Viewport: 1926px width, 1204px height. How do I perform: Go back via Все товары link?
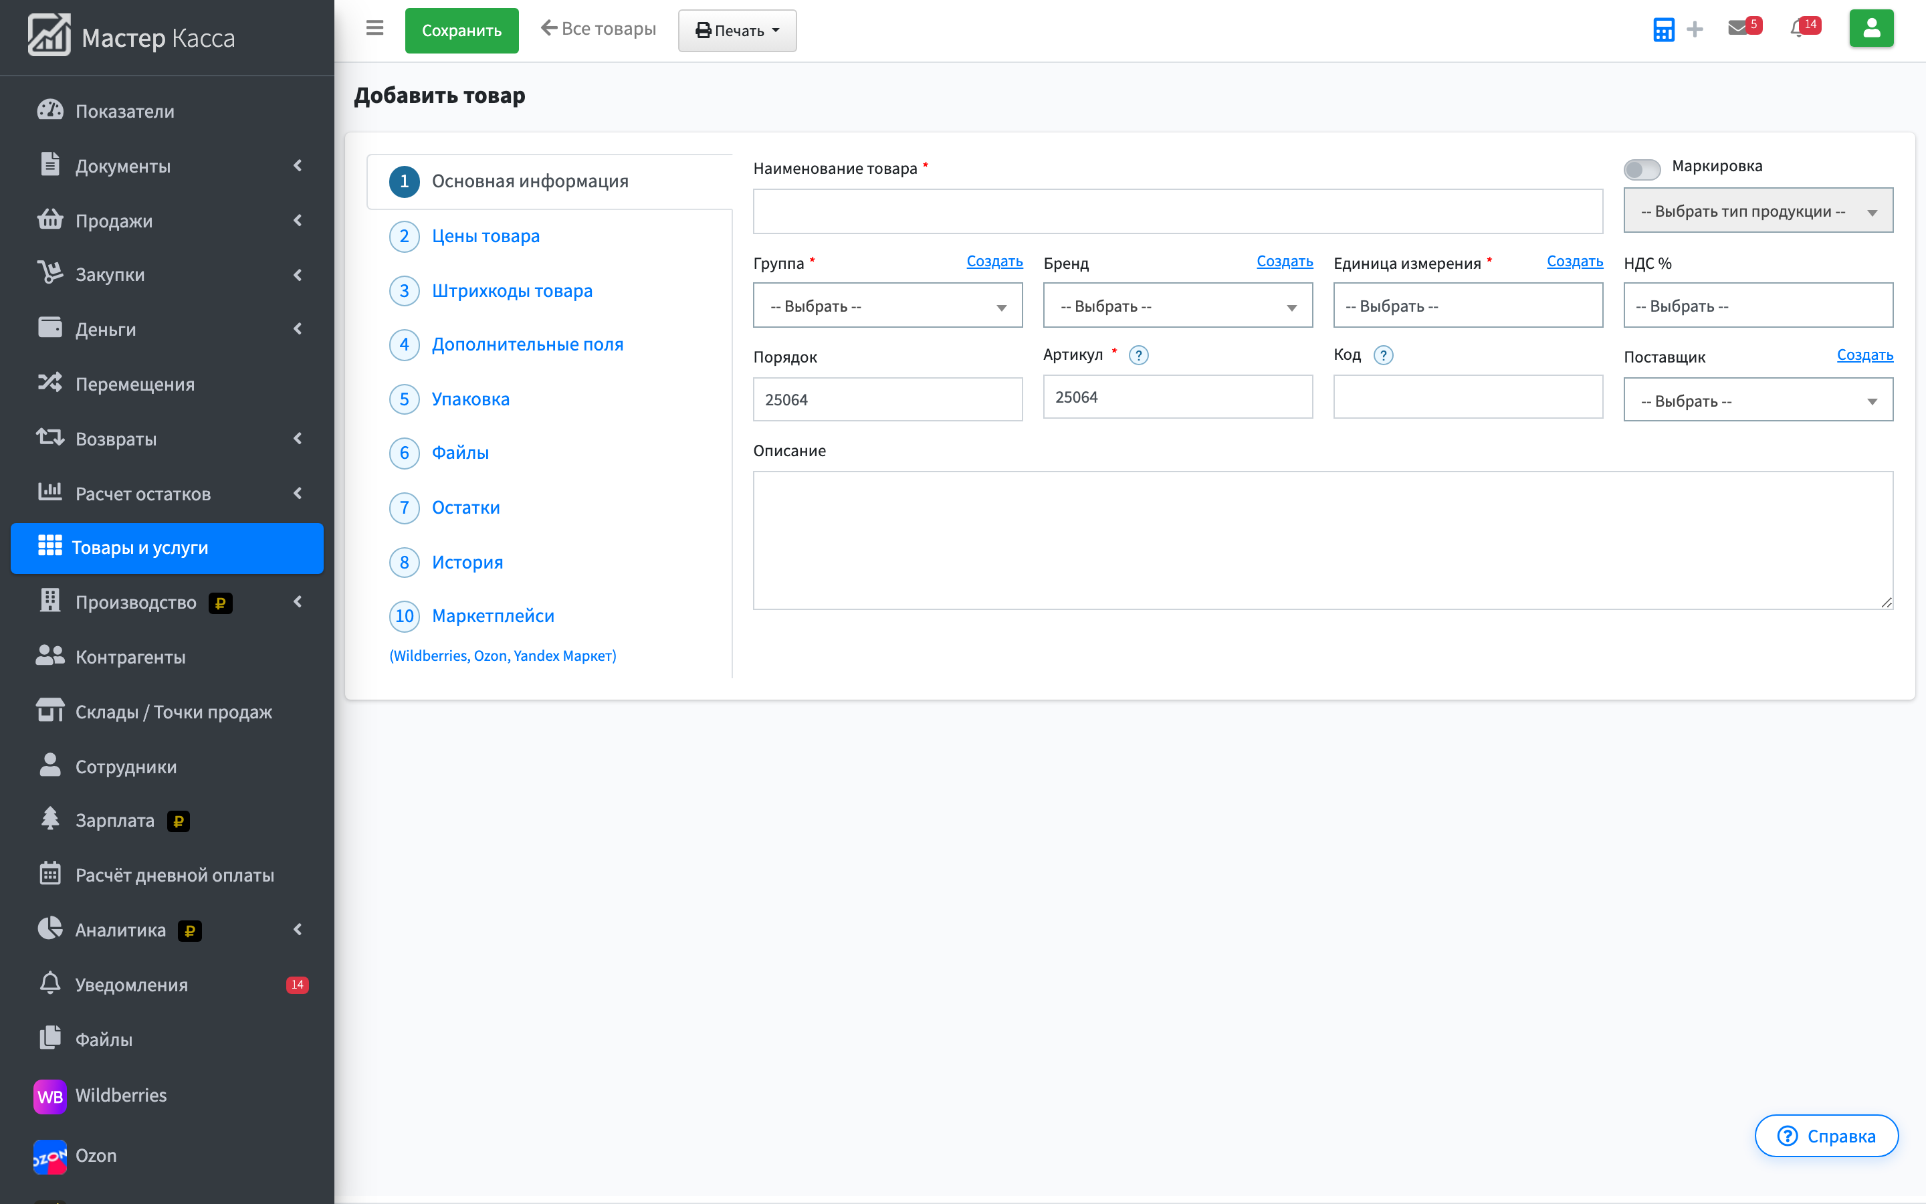[598, 29]
